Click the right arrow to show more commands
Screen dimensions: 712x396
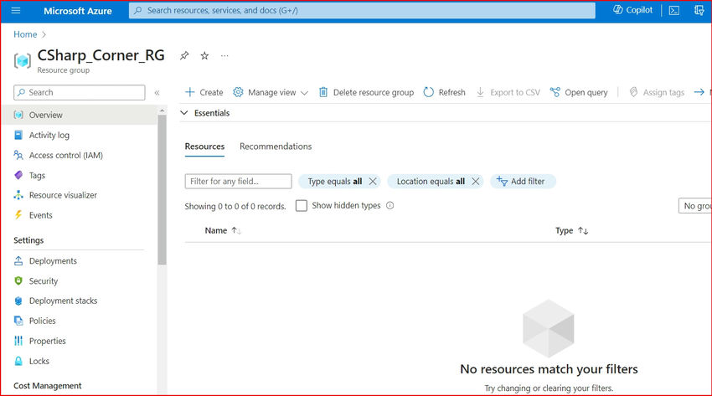point(699,92)
